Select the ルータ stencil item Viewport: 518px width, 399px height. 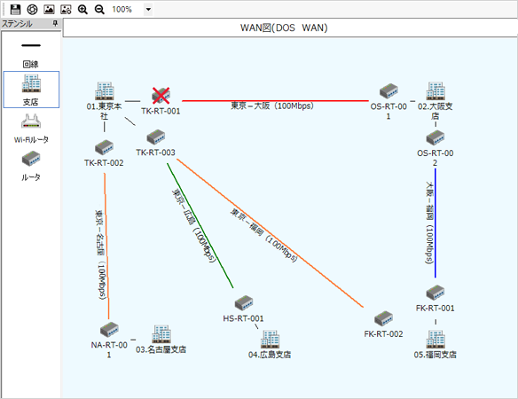point(31,166)
